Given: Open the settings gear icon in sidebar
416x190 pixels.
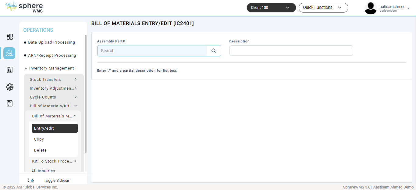Looking at the screenshot, I should click(x=10, y=87).
